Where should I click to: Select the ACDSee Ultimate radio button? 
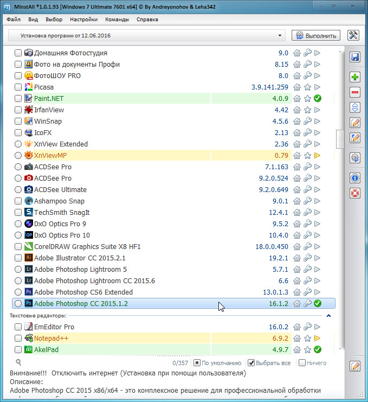18,190
